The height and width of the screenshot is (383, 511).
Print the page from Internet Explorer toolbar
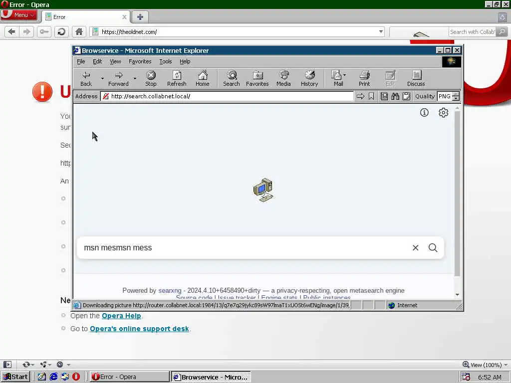[x=364, y=78]
